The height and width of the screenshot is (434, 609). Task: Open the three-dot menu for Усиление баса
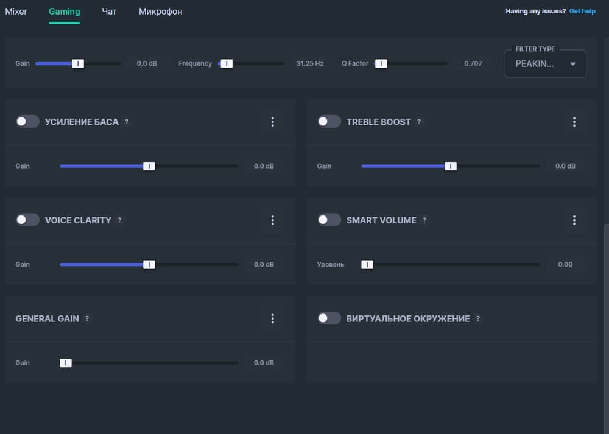tap(272, 122)
